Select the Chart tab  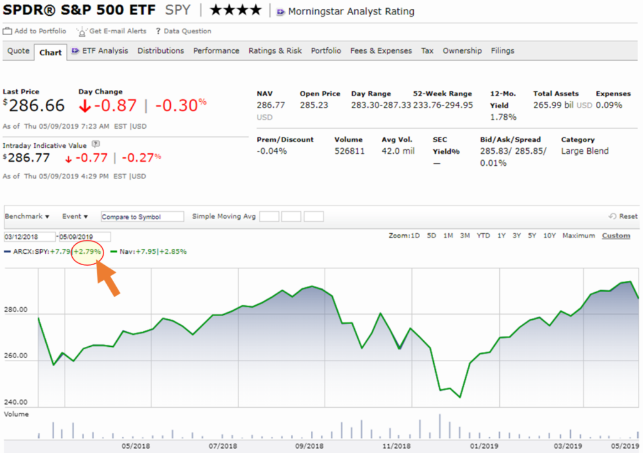(x=50, y=53)
